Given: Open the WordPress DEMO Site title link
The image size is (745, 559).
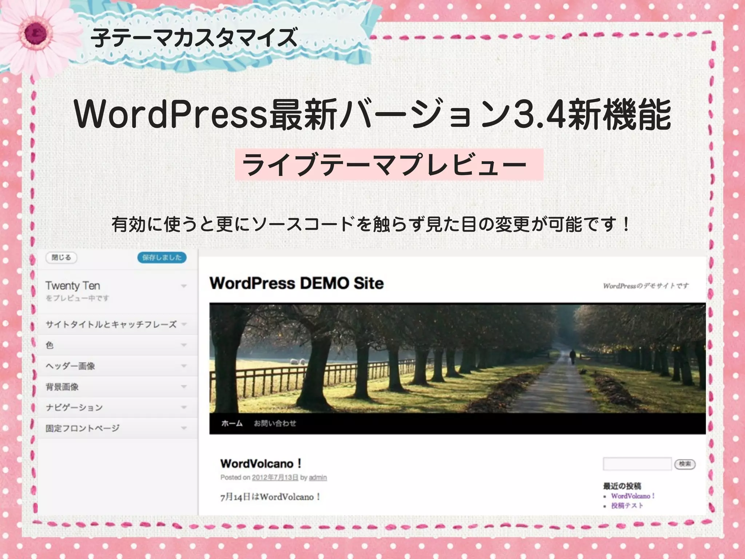Looking at the screenshot, I should coord(296,283).
